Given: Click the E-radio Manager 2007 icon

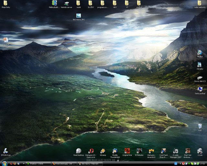Looking at the screenshot, I should 176,151.
